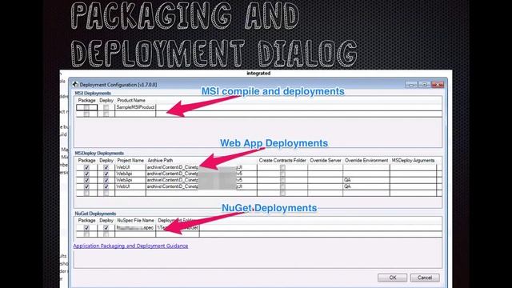Click the NuSpec File Name column header
Viewport: 512px width, 288px height.
point(135,221)
